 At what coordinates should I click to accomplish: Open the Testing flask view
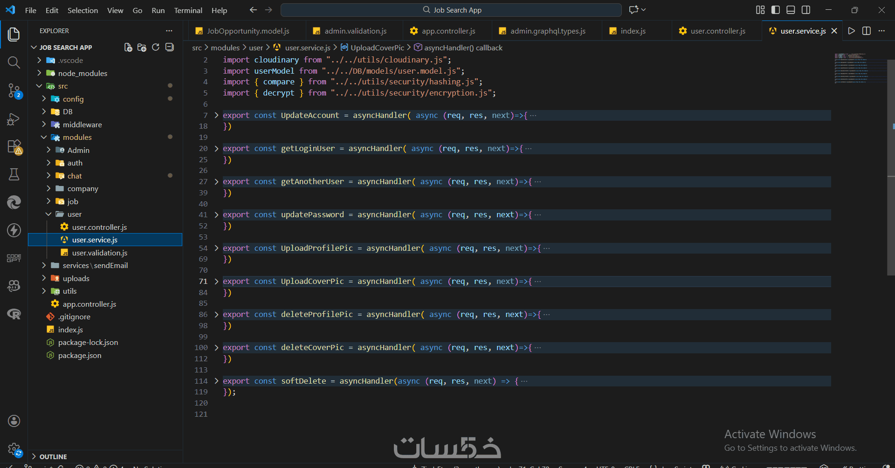pos(14,174)
